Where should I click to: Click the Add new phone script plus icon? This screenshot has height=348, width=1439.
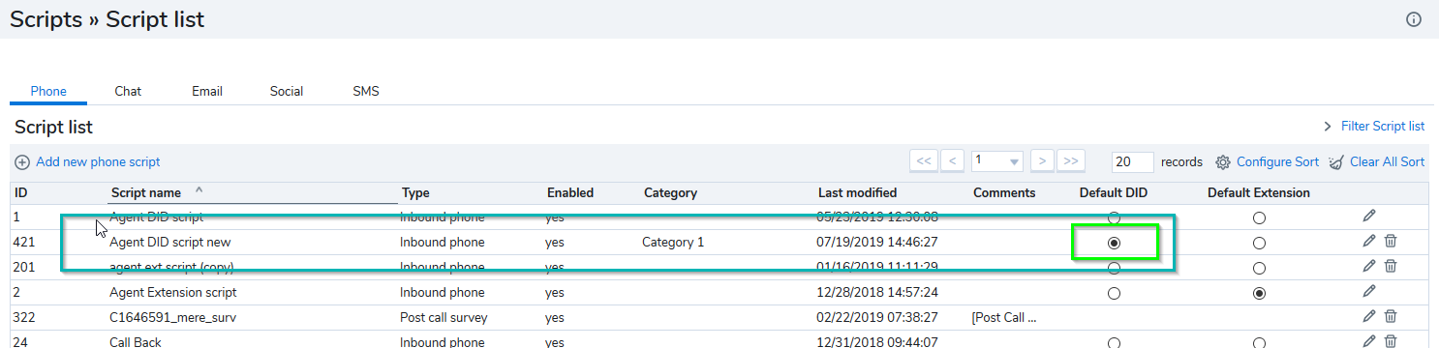click(x=22, y=162)
